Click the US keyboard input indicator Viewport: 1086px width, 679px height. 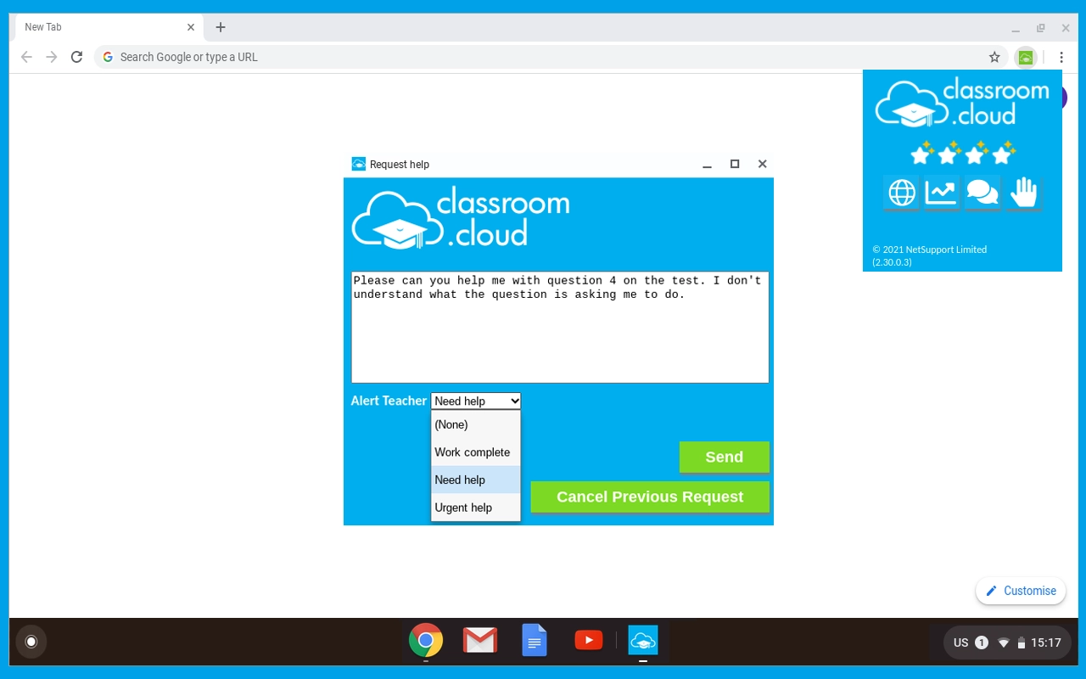tap(960, 643)
